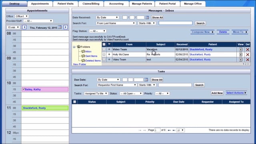Screen dimensions: 256x144
Task: Switch to the Patient Portal tab
Action: click(x=167, y=4)
